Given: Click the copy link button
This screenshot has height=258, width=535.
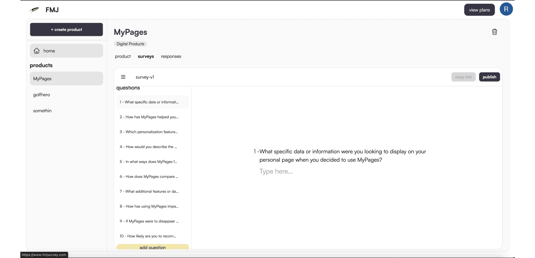Looking at the screenshot, I should [x=463, y=77].
